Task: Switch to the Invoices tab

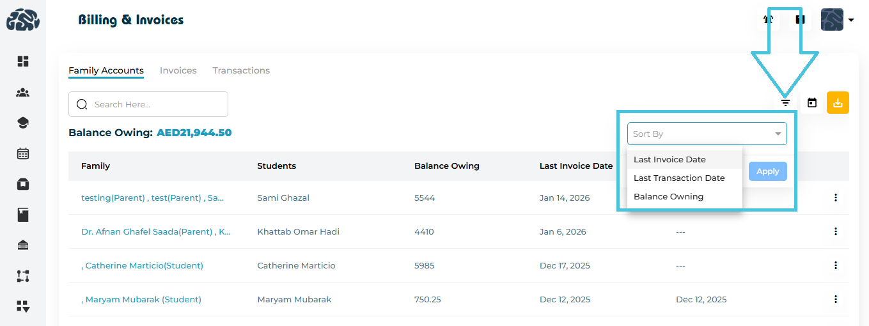Action: 178,70
